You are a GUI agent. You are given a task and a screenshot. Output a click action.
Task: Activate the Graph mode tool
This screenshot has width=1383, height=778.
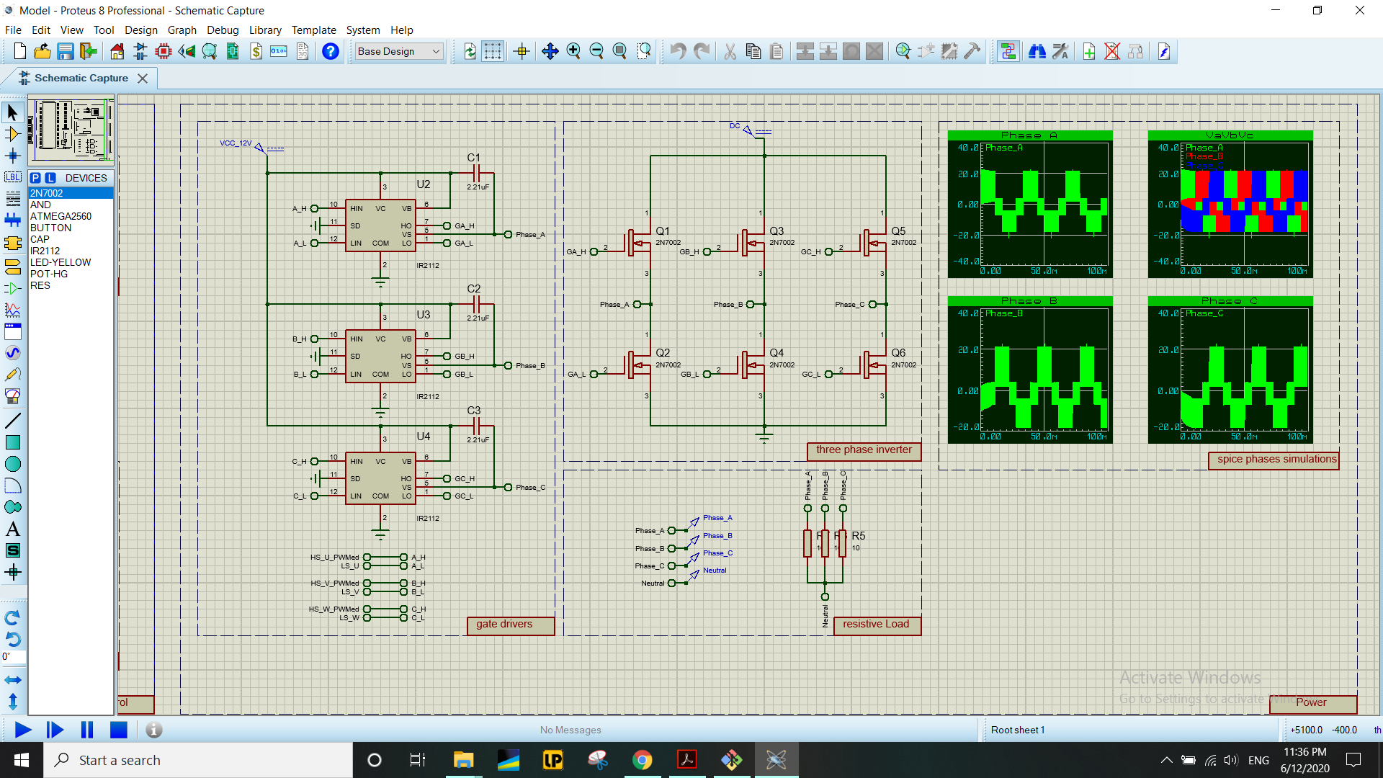click(12, 310)
